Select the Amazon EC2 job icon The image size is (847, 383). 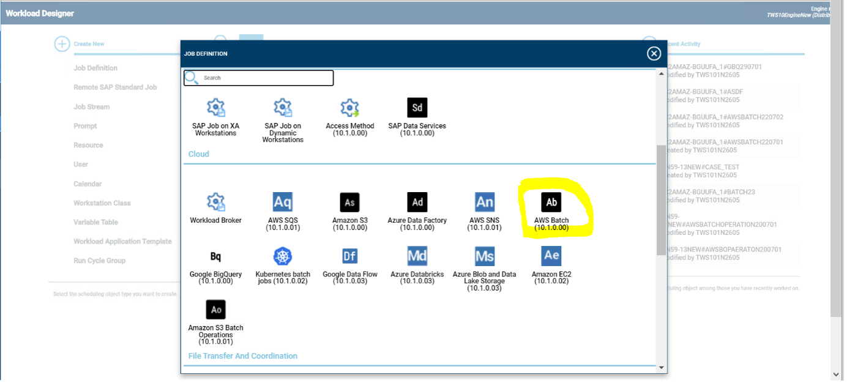(551, 256)
